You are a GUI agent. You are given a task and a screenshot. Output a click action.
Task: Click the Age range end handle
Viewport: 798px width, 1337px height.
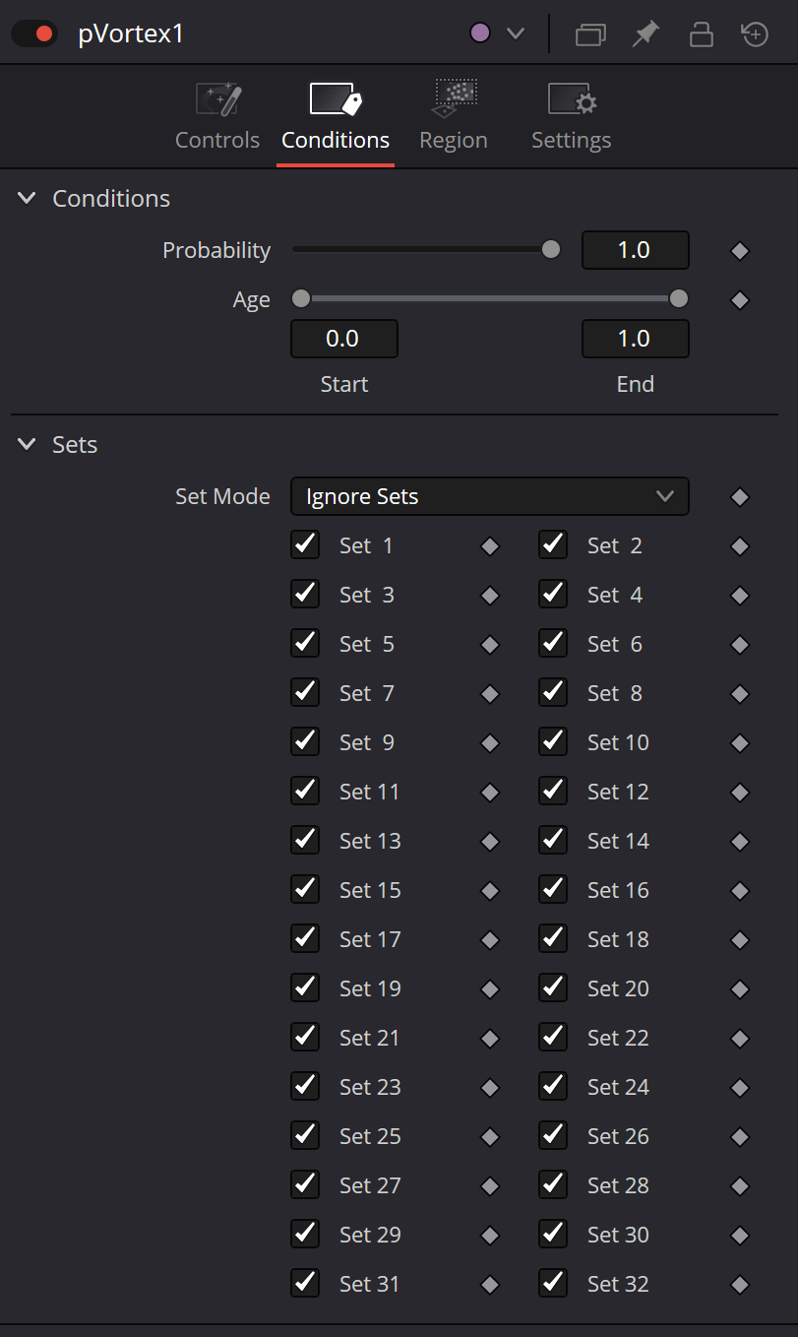click(x=679, y=298)
